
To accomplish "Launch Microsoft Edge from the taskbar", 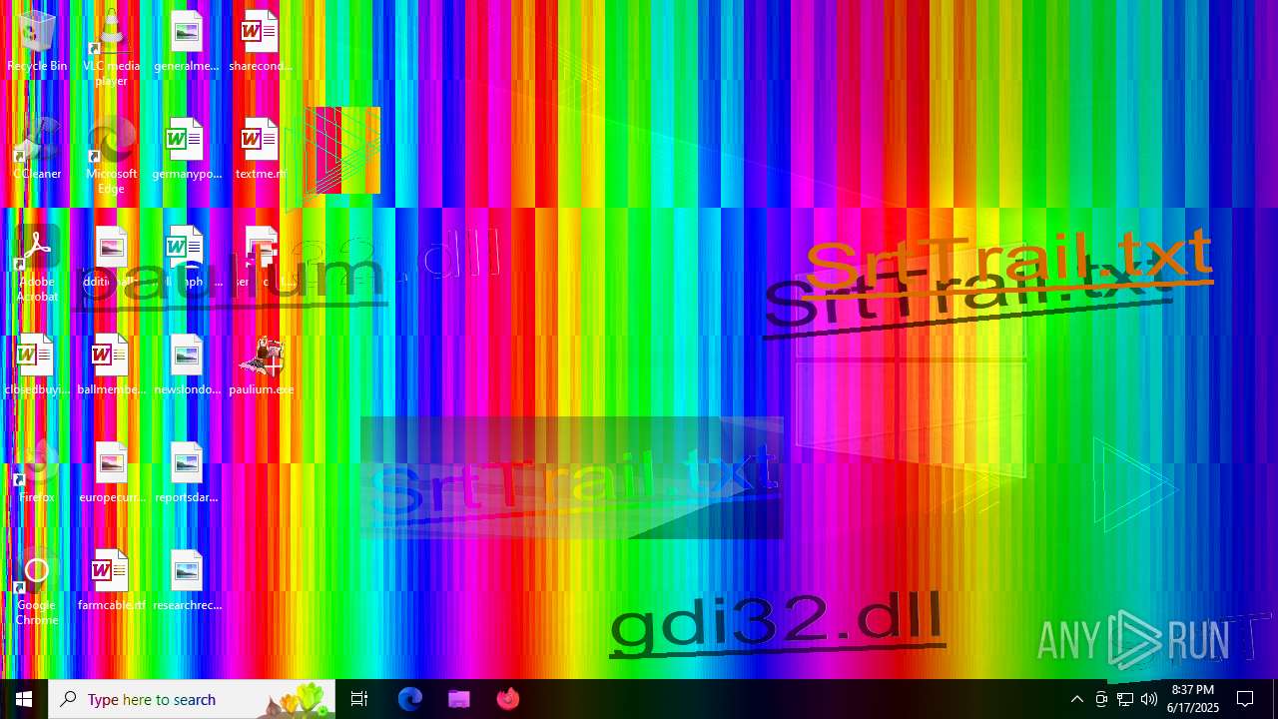I will (x=410, y=699).
